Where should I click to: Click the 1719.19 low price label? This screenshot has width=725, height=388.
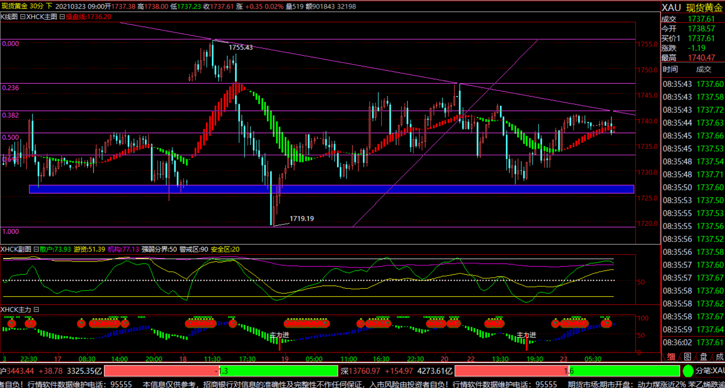pos(301,219)
